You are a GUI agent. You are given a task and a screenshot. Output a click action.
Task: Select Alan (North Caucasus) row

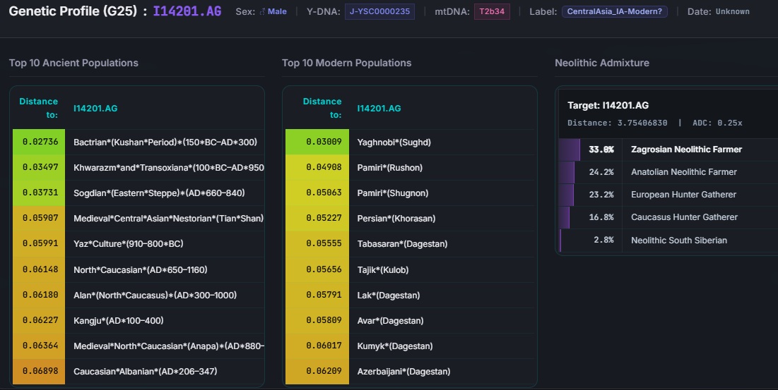(x=138, y=295)
